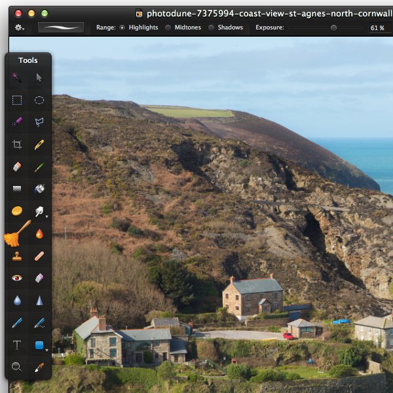The width and height of the screenshot is (393, 393).
Task: Choose the Gradient tool
Action: [x=17, y=189]
